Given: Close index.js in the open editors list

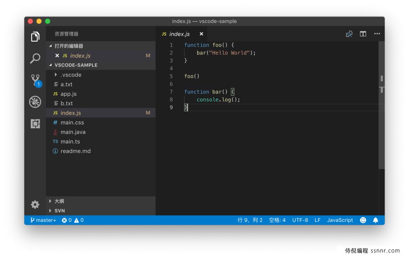Looking at the screenshot, I should [57, 56].
